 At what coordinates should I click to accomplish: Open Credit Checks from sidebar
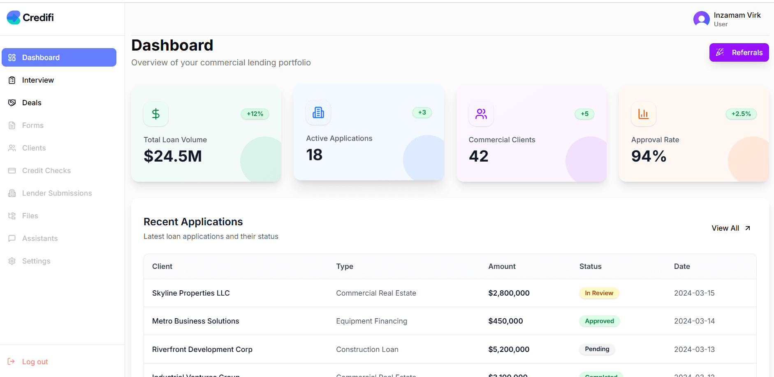click(x=46, y=171)
